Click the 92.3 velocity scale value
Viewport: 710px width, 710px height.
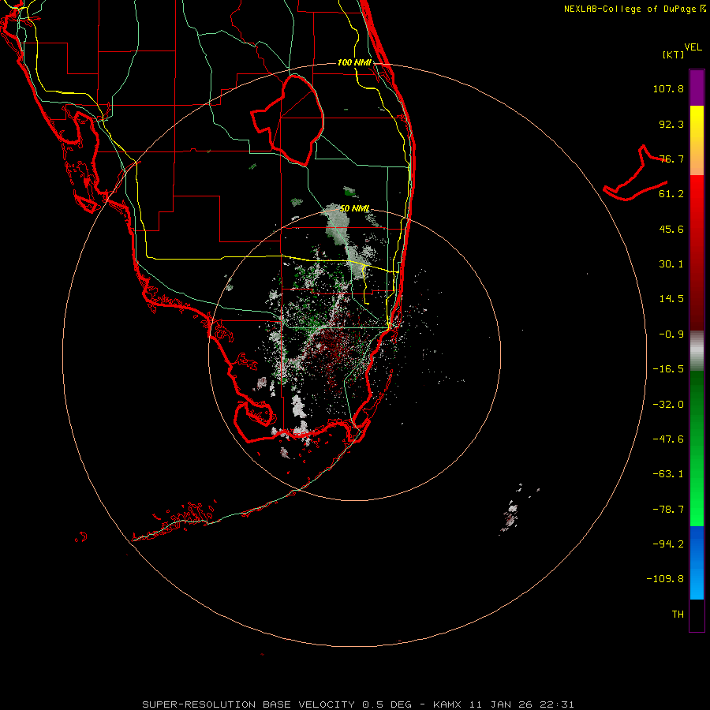(671, 124)
